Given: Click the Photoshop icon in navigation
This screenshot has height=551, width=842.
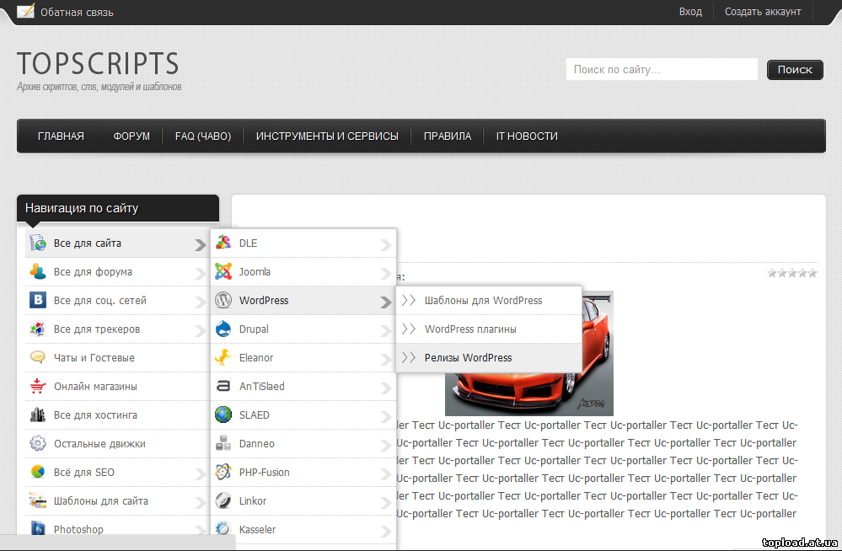Looking at the screenshot, I should [38, 528].
